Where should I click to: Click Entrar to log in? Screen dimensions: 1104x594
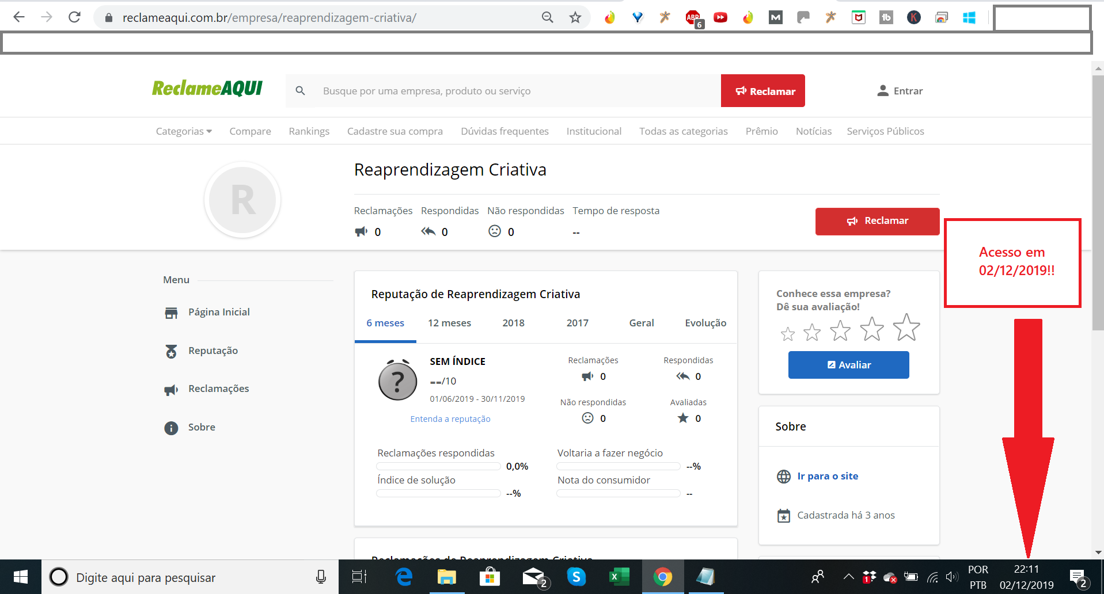tap(900, 91)
